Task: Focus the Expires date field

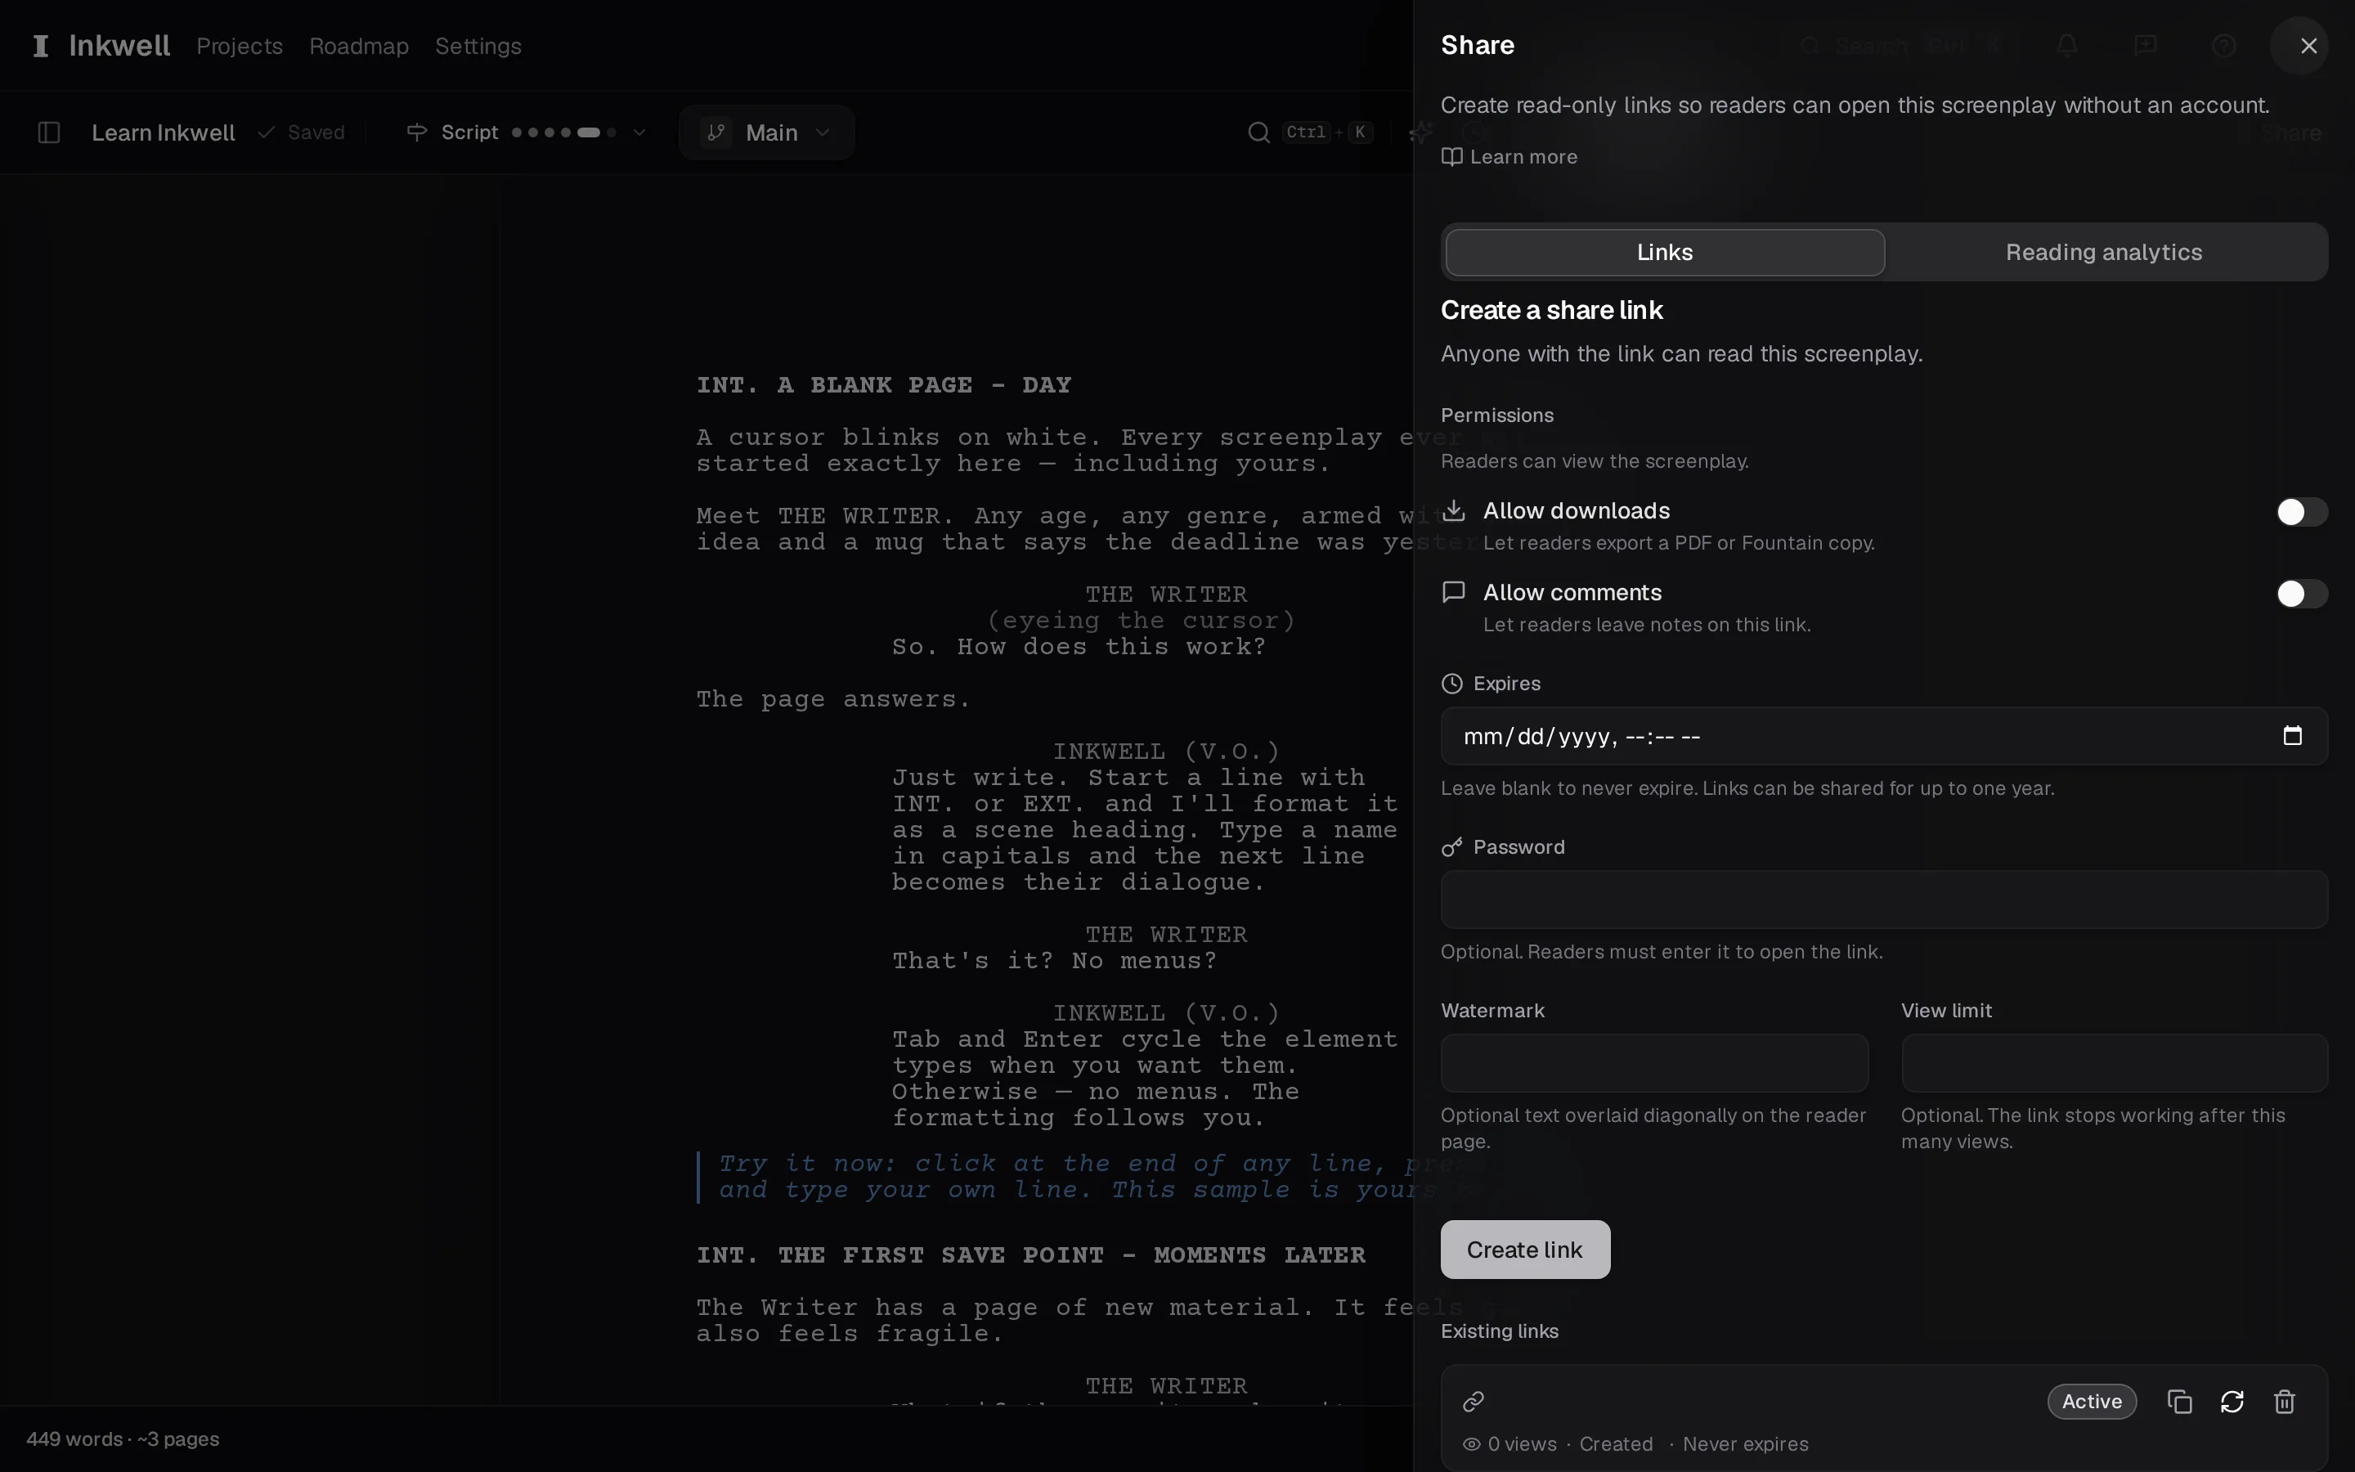Action: click(1883, 736)
